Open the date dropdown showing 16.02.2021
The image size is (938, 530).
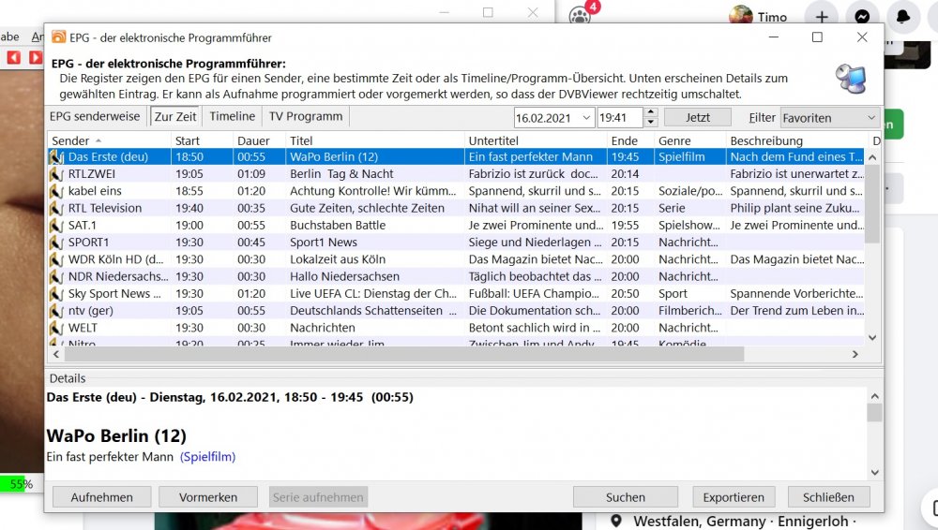click(x=585, y=117)
